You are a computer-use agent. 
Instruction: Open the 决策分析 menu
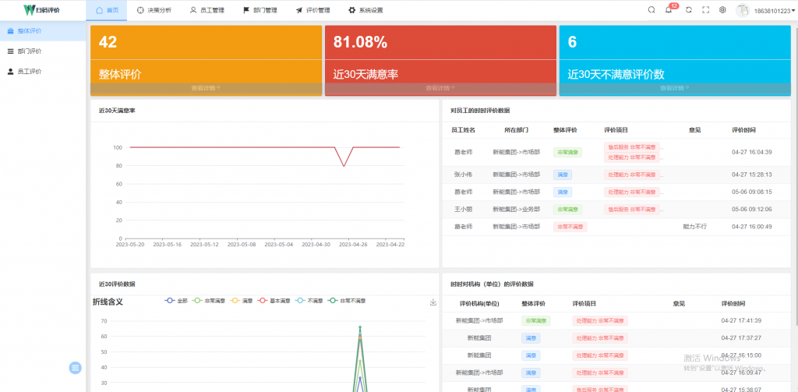pos(154,10)
